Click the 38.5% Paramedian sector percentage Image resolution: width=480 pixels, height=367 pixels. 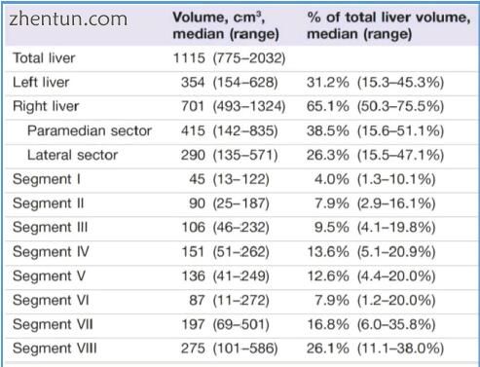(327, 130)
